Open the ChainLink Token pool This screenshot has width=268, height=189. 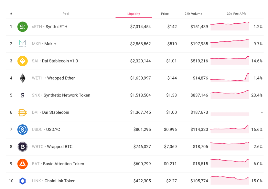60,181
